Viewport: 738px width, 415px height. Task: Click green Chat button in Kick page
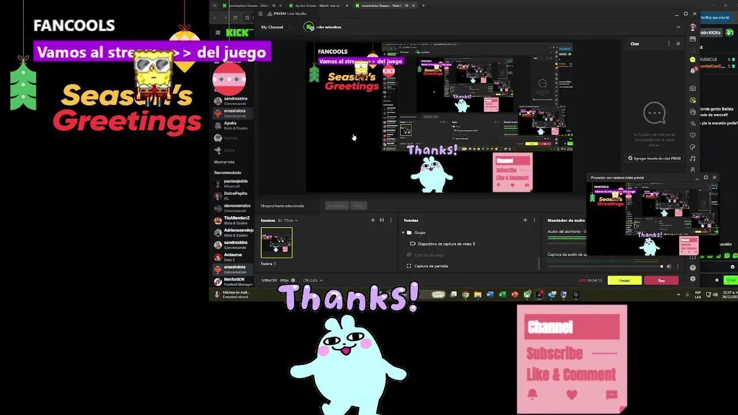(x=731, y=280)
